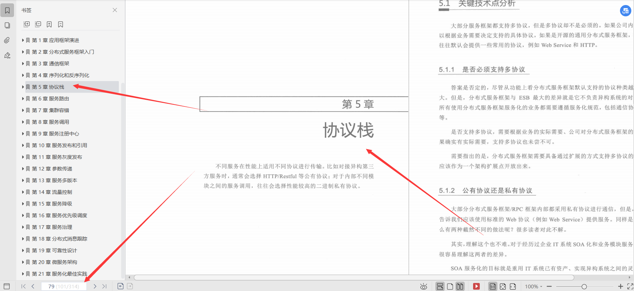Expand 第 6 章 服务路由 bookmark
This screenshot has width=634, height=291.
23,98
